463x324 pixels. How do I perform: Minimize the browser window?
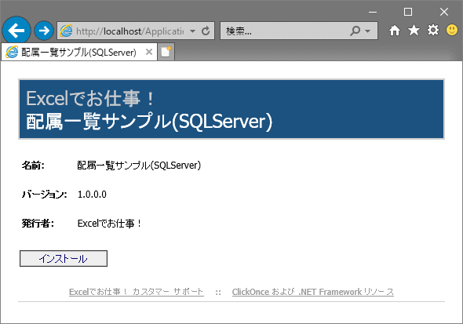[x=373, y=12]
